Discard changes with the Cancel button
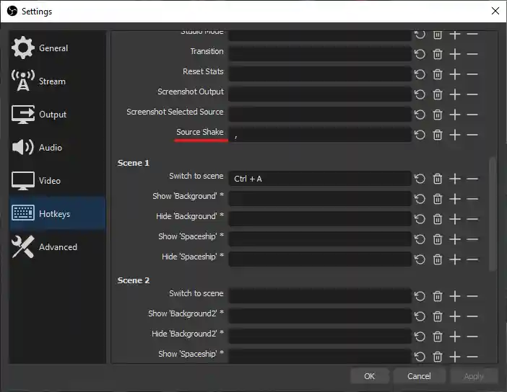507x392 pixels. [419, 376]
